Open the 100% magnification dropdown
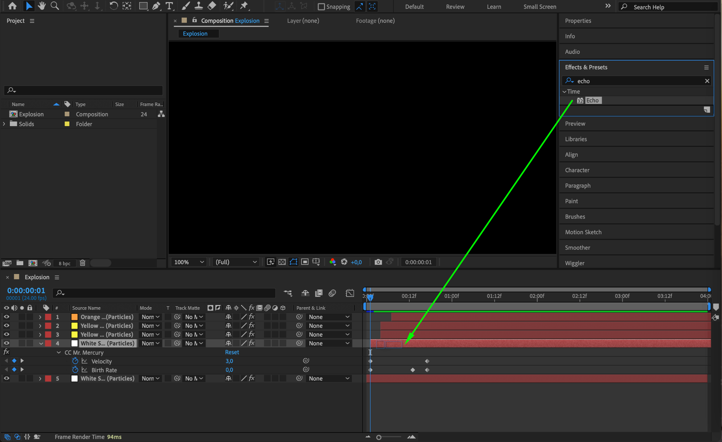This screenshot has width=722, height=442. coord(189,262)
